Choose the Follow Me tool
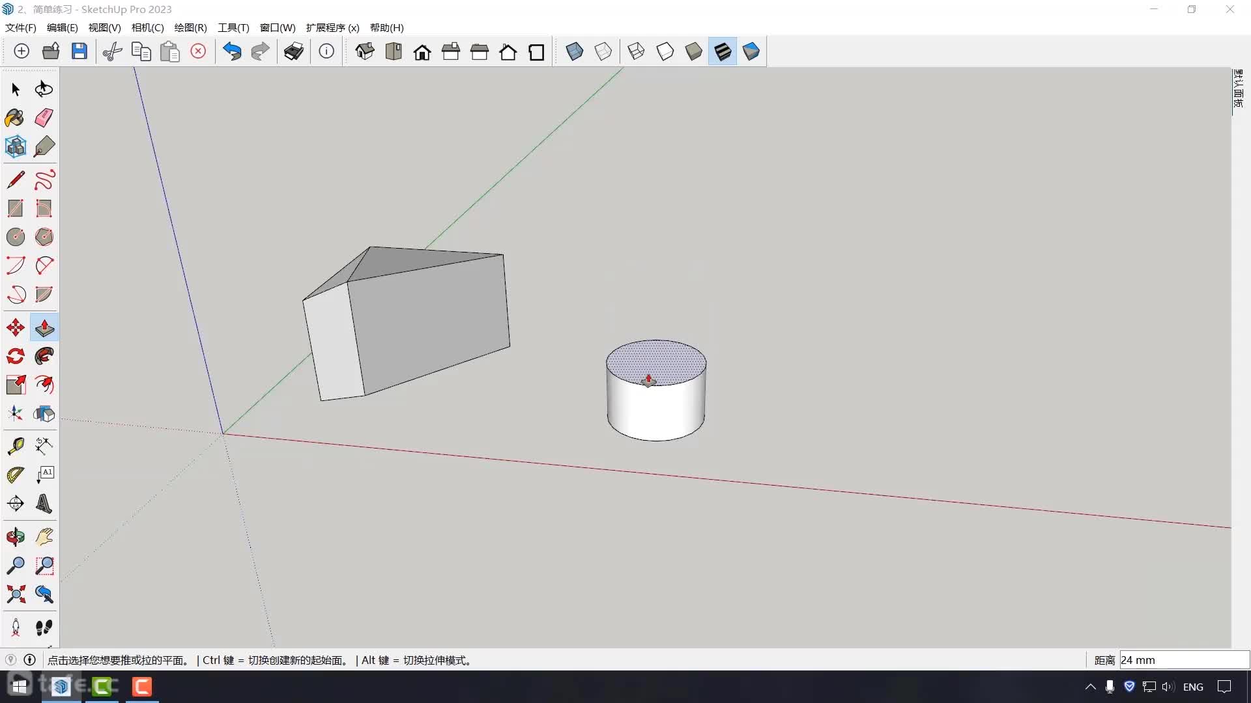This screenshot has width=1251, height=703. 44,356
